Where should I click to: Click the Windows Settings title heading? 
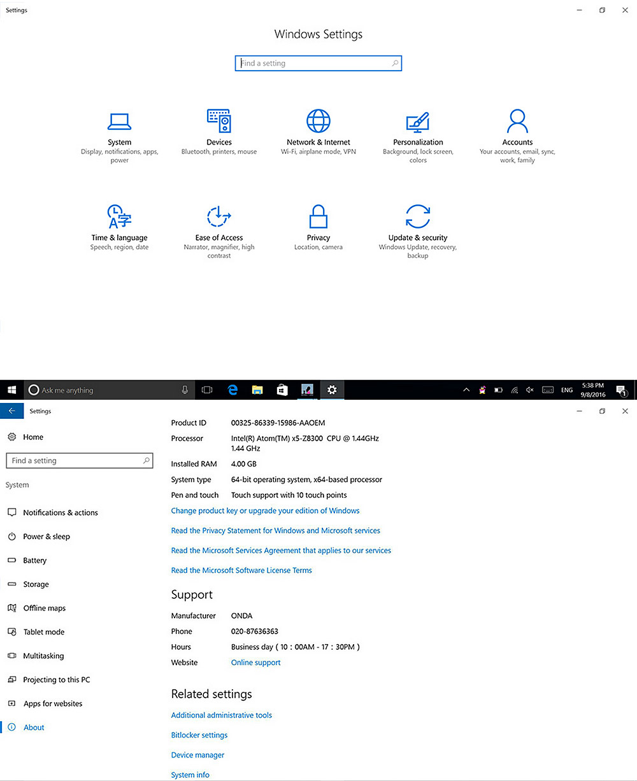[x=318, y=34]
